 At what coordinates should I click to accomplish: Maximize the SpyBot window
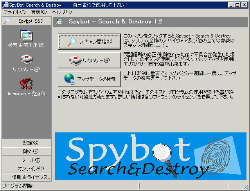[237, 5]
